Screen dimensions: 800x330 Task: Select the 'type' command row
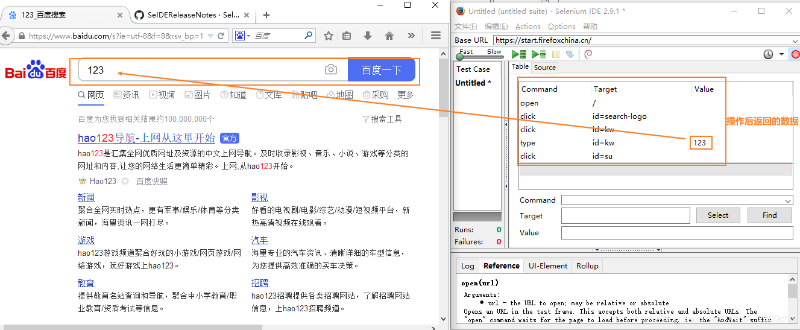[x=655, y=143]
